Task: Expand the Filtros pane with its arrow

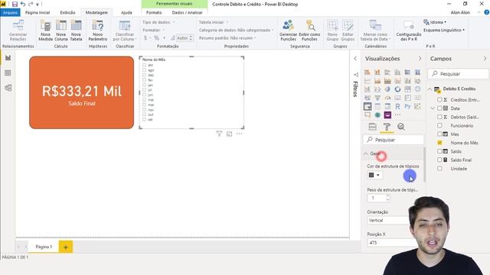Action: (x=355, y=59)
